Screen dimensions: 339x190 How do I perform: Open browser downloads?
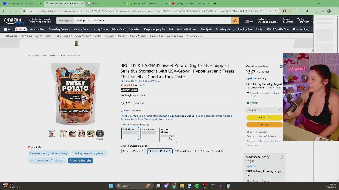coord(316,11)
